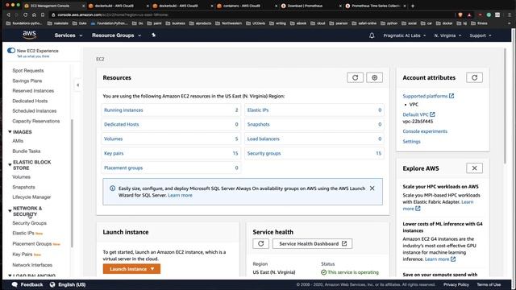Viewport: 516px width, 290px height.
Task: Open the Resource Groups dropdown
Action: (116, 35)
